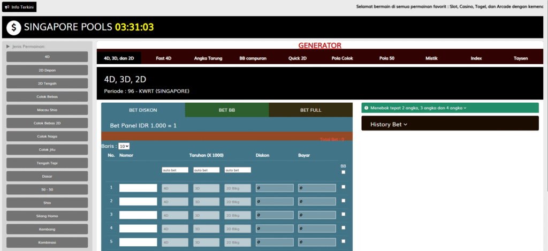This screenshot has height=251, width=548.
Task: Switch to the Fast 4D tab
Action: tap(164, 58)
